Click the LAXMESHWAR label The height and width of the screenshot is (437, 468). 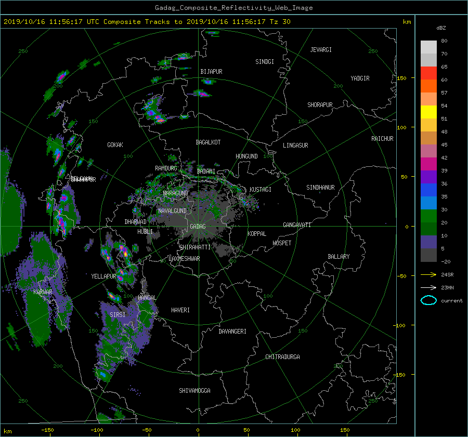pos(184,259)
